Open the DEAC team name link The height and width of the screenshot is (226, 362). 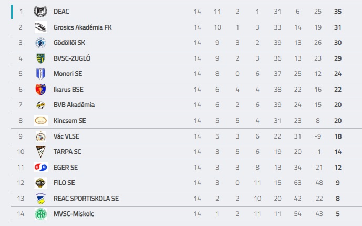61,12
